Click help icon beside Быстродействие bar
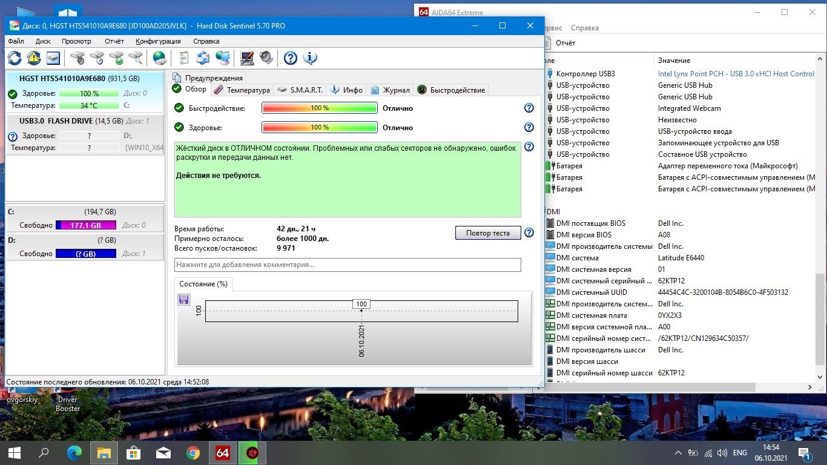 click(x=529, y=108)
